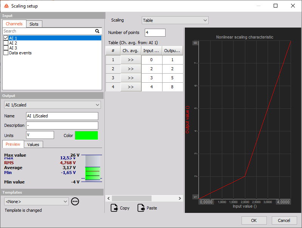
Task: Select the Output cell with value 8
Action: [x=173, y=87]
